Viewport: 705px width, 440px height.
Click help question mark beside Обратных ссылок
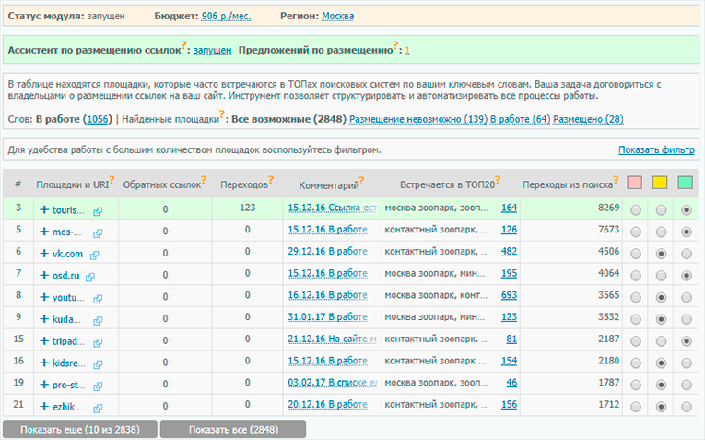coord(204,179)
